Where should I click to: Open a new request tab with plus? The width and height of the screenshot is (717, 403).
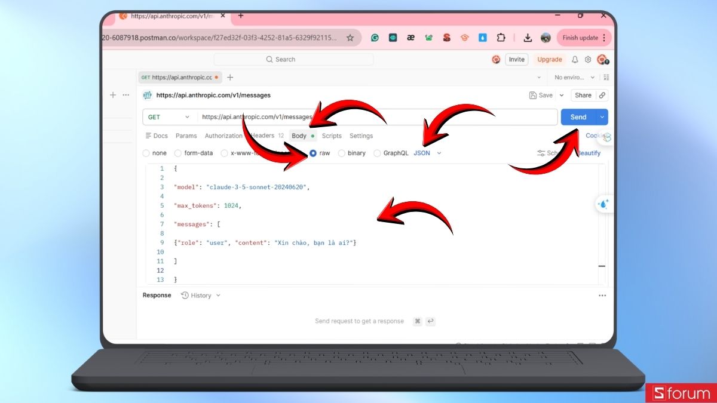coord(230,78)
